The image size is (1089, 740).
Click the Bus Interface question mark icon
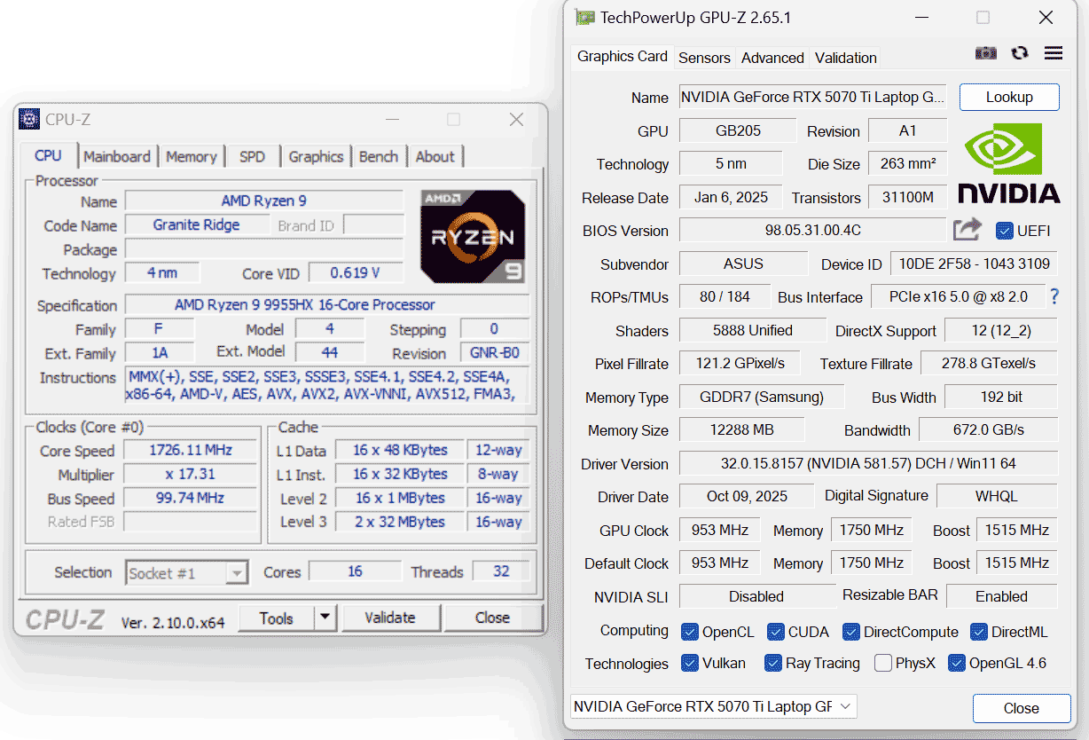click(1054, 296)
